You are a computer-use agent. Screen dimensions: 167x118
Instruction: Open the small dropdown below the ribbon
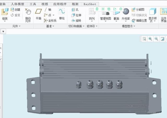pyautogui.click(x=3, y=31)
